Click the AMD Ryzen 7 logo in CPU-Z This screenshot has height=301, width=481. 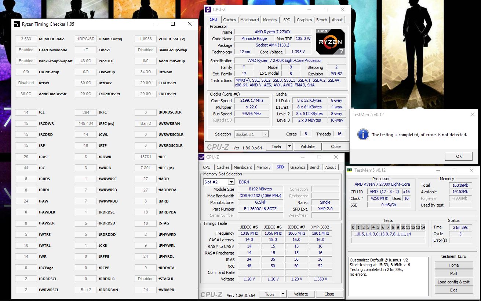coord(330,42)
